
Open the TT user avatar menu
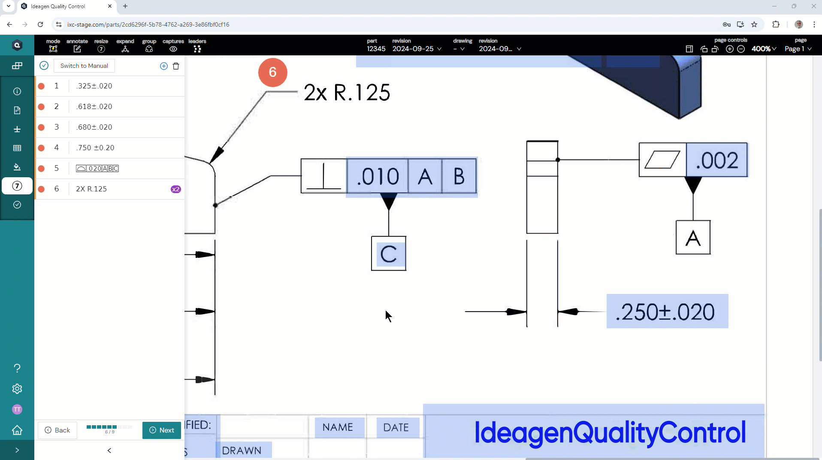pyautogui.click(x=17, y=409)
